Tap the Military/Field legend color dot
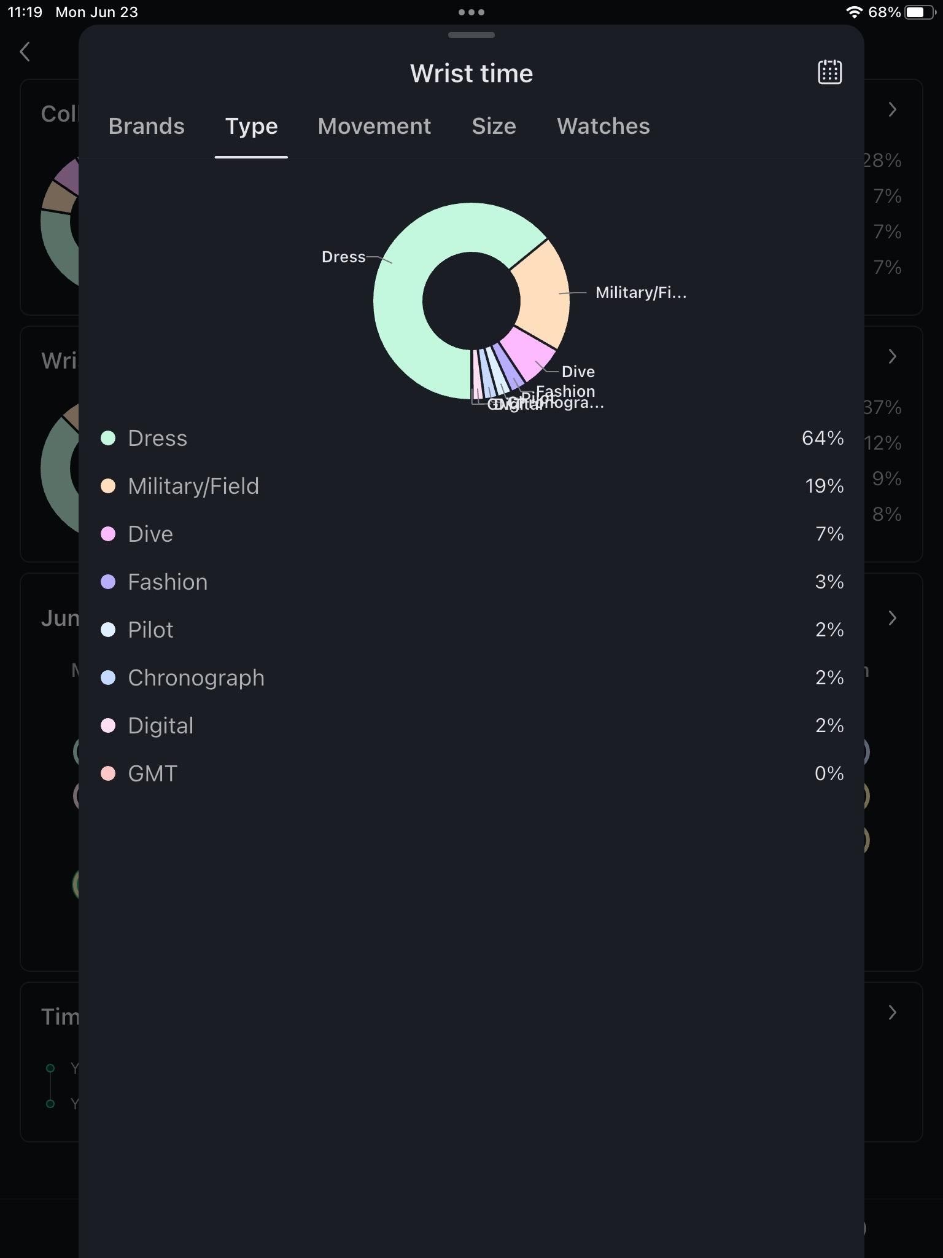 tap(108, 486)
